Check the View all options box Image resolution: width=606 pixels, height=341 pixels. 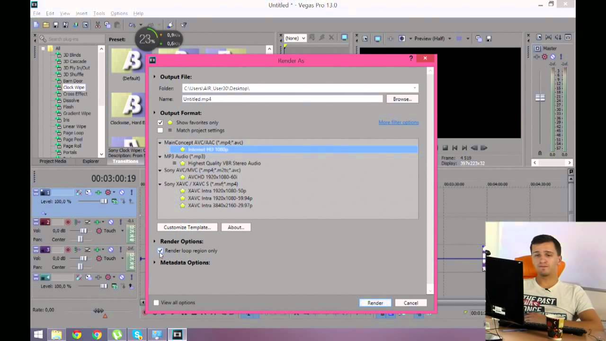[x=156, y=303]
